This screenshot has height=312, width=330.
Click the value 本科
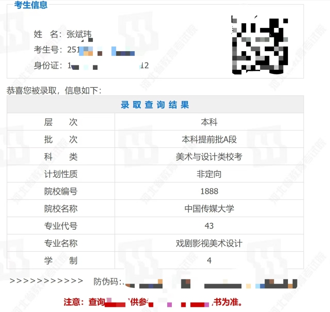[209, 122]
